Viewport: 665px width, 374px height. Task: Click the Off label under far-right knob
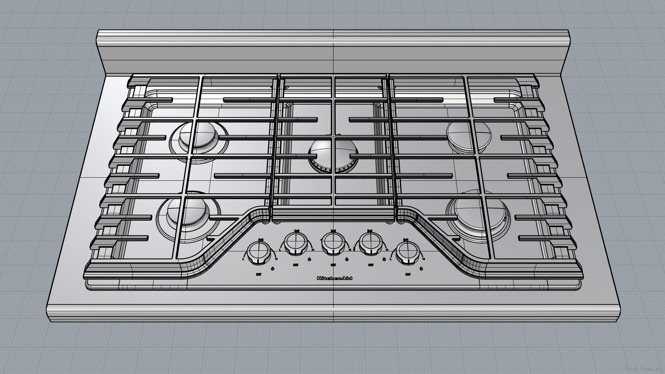tap(407, 274)
